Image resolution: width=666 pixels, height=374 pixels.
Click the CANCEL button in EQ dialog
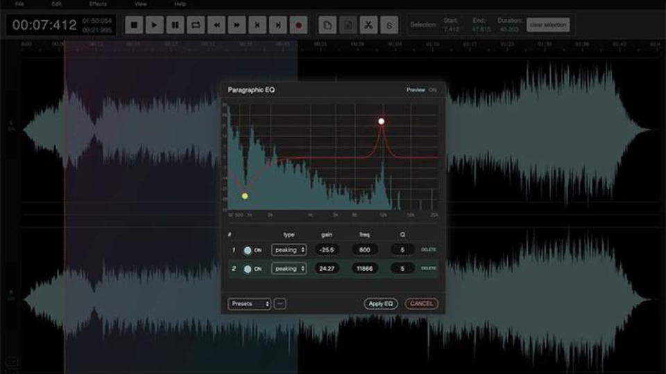click(x=421, y=303)
